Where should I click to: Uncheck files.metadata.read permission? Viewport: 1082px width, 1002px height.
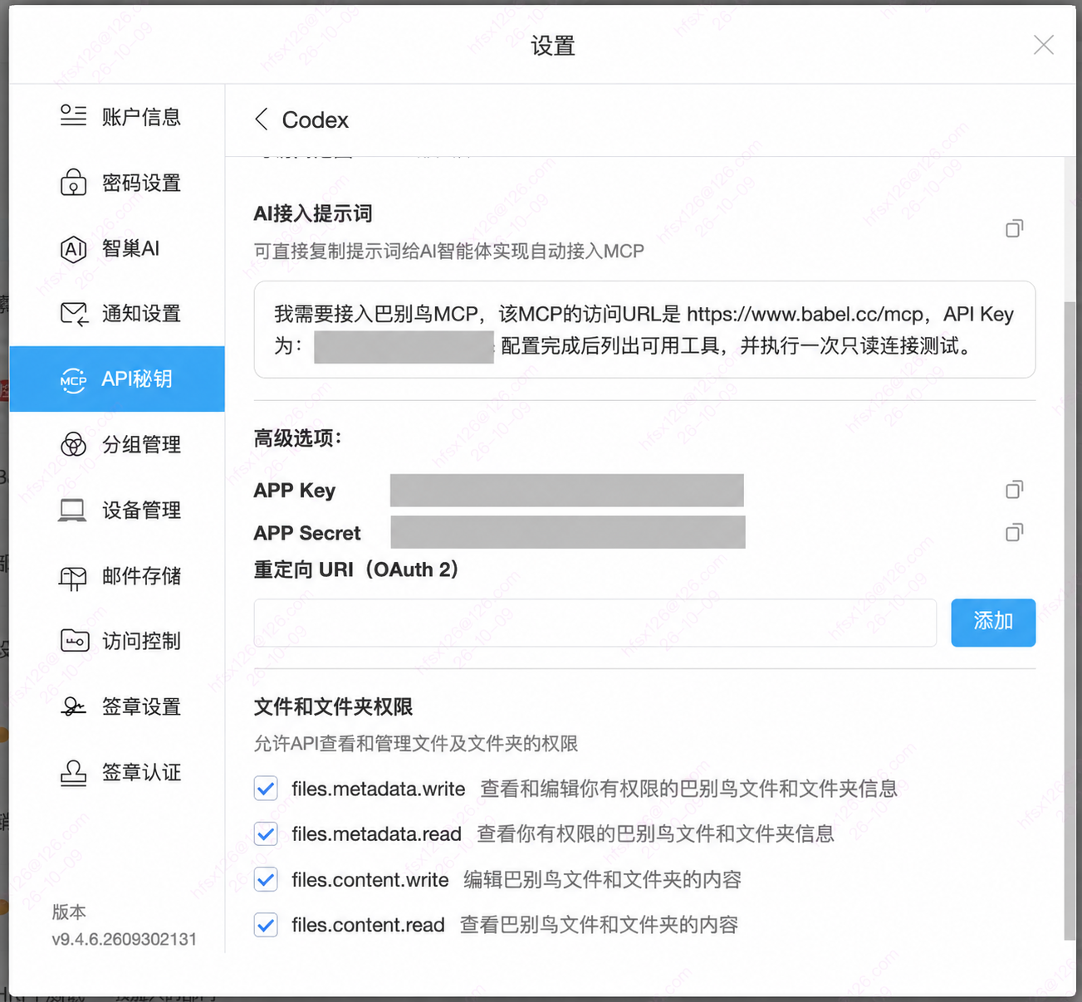coord(266,833)
